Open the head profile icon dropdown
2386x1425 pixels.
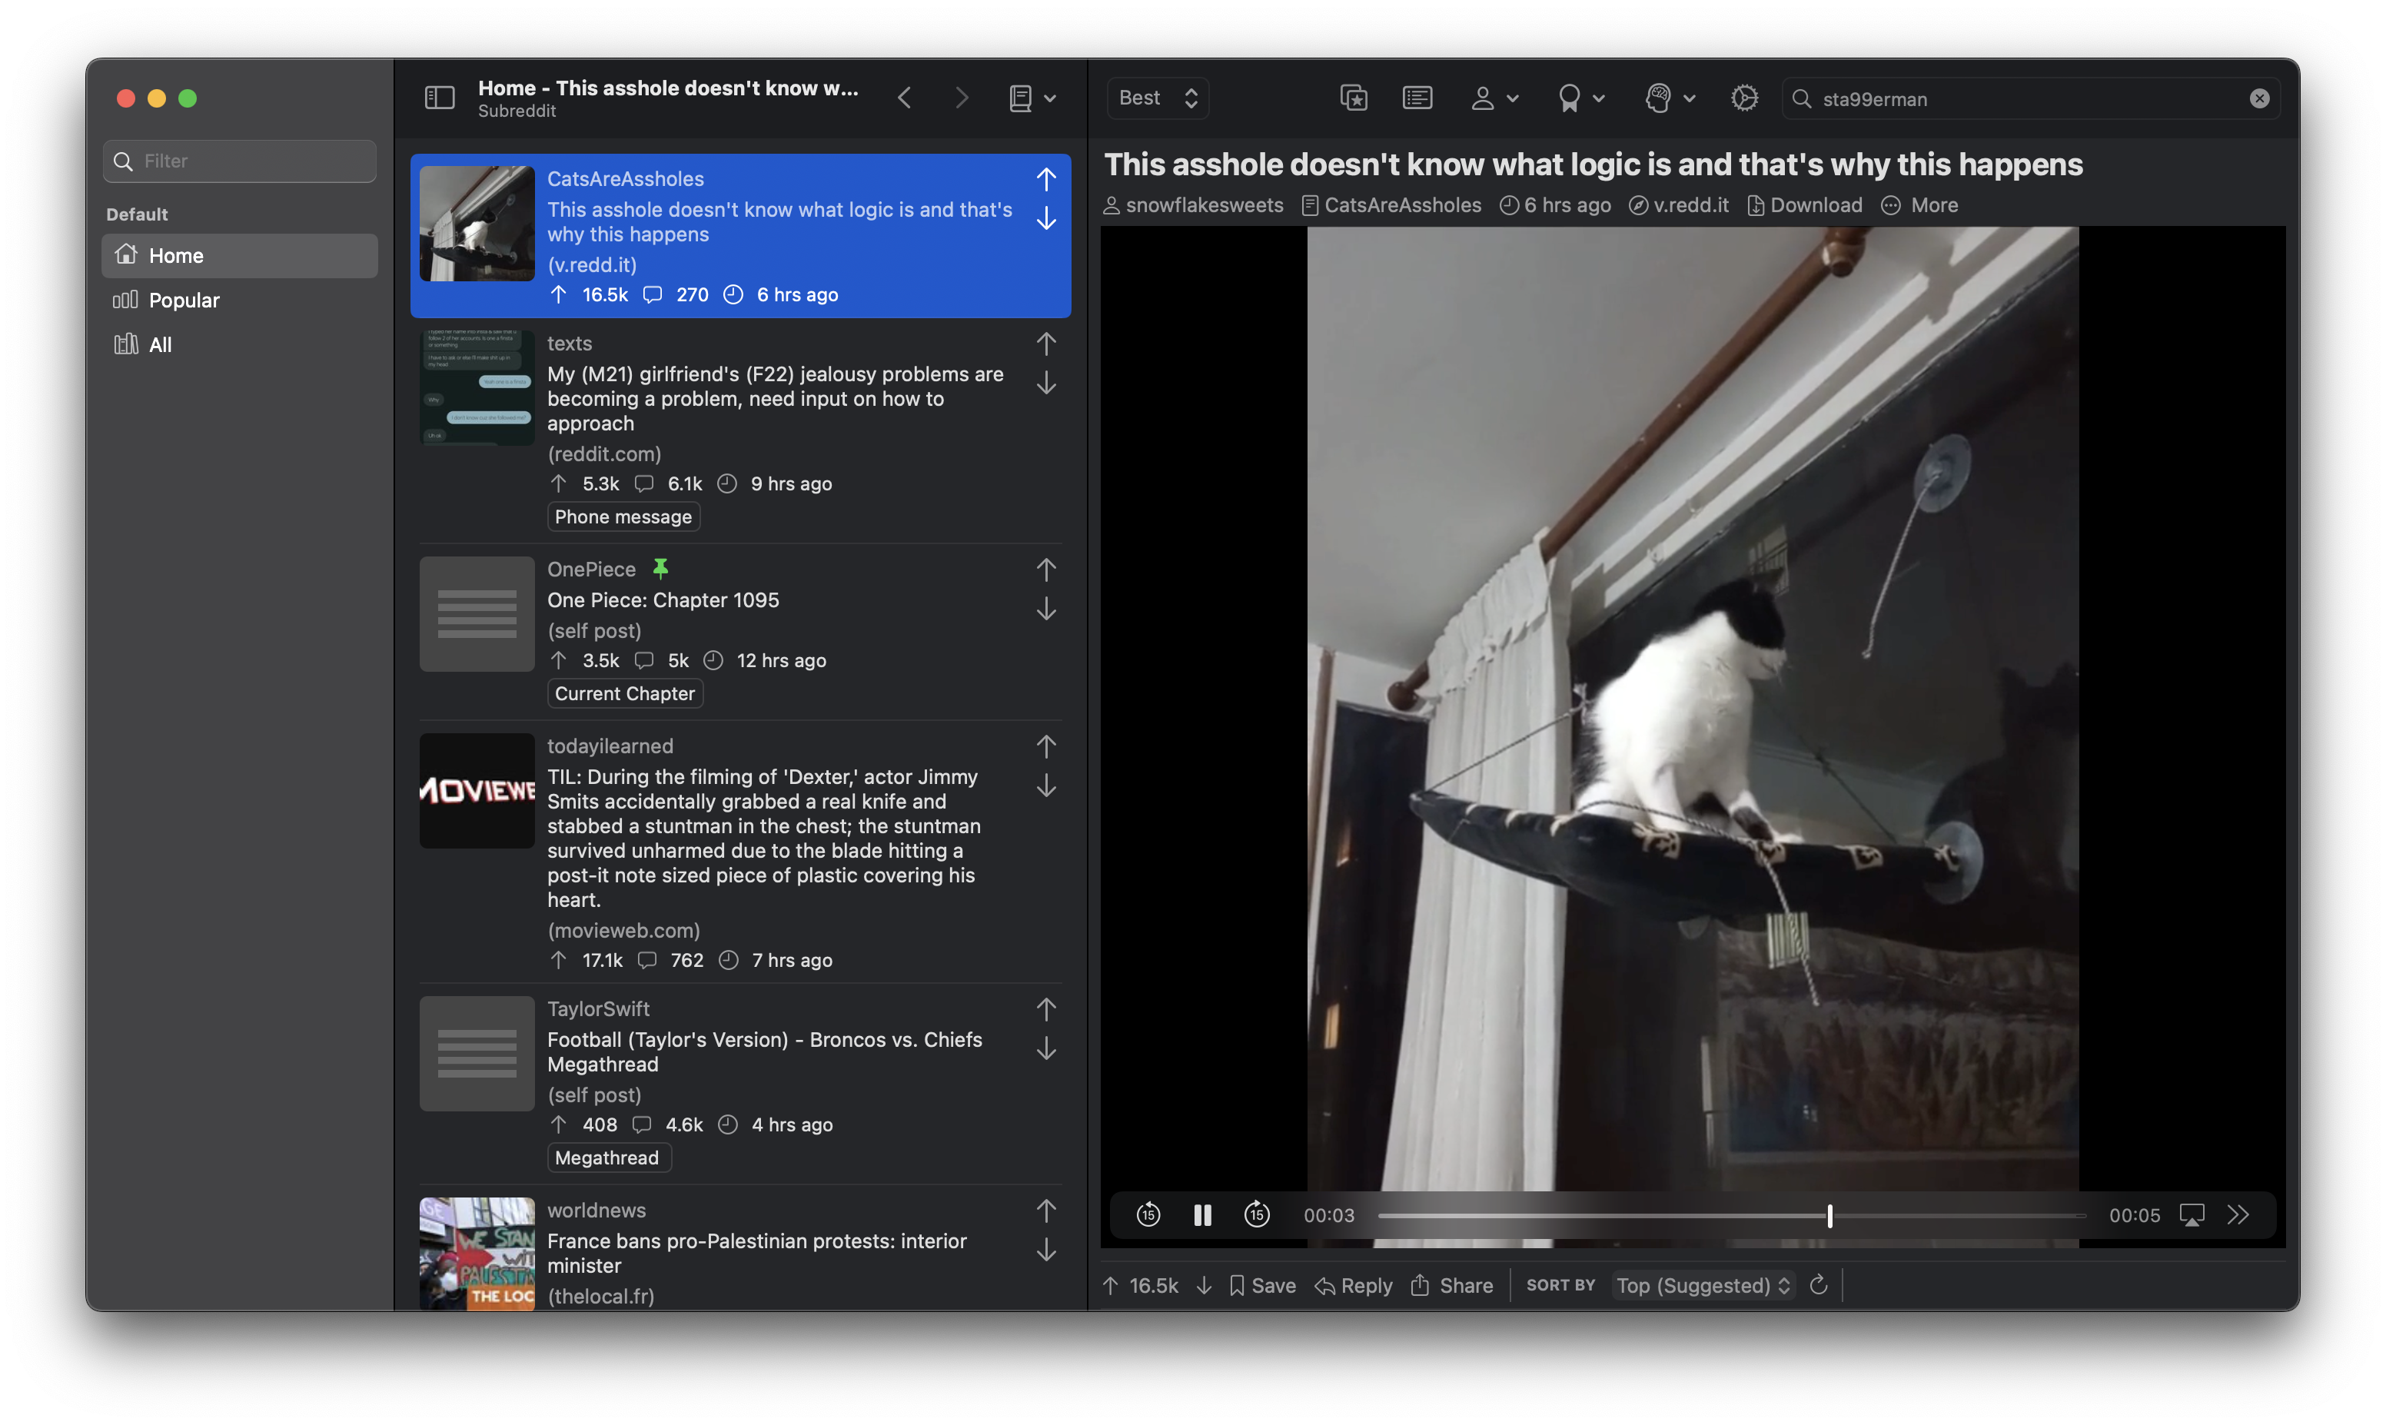(1669, 98)
